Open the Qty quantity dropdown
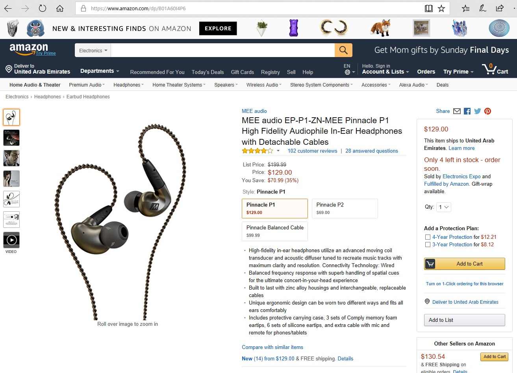 (x=443, y=207)
